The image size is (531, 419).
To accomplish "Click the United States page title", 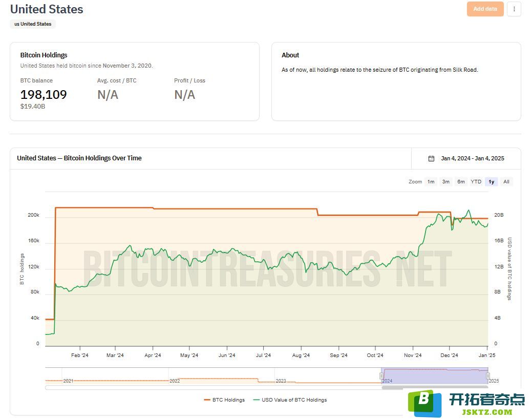I will pyautogui.click(x=47, y=9).
